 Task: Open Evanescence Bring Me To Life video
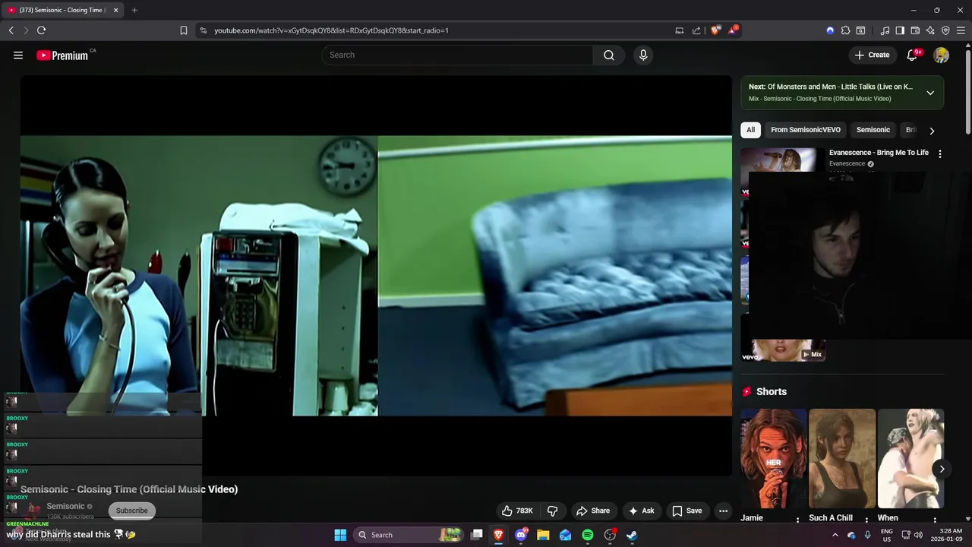[879, 153]
